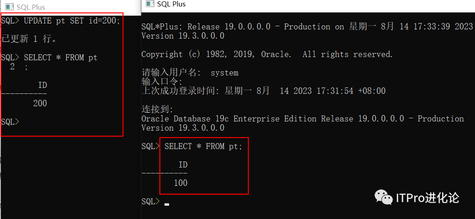Click the 连接到 text line
This screenshot has height=219, width=475.
tap(157, 109)
